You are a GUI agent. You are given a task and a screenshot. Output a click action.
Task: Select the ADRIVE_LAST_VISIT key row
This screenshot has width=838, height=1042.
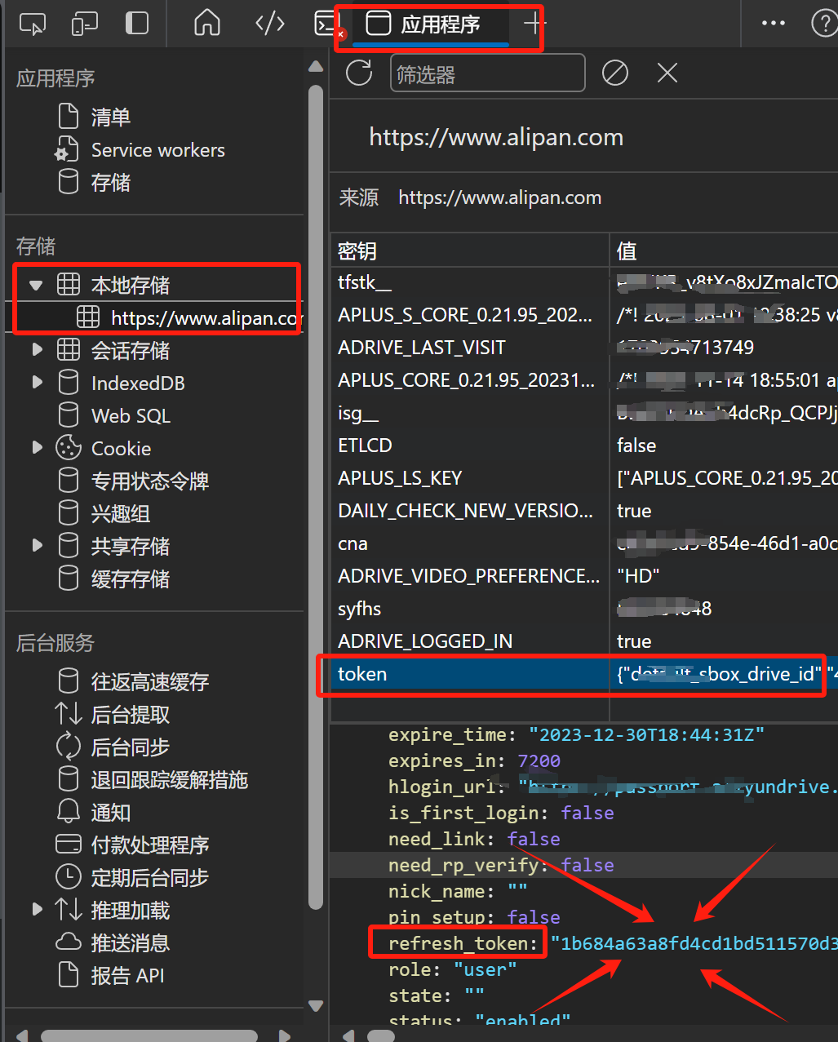[584, 348]
